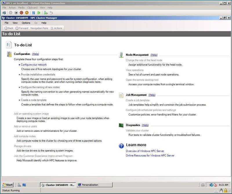Image resolution: width=232 pixels, height=194 pixels.
Task: Open the Media menu
Action: (x=21, y=8)
